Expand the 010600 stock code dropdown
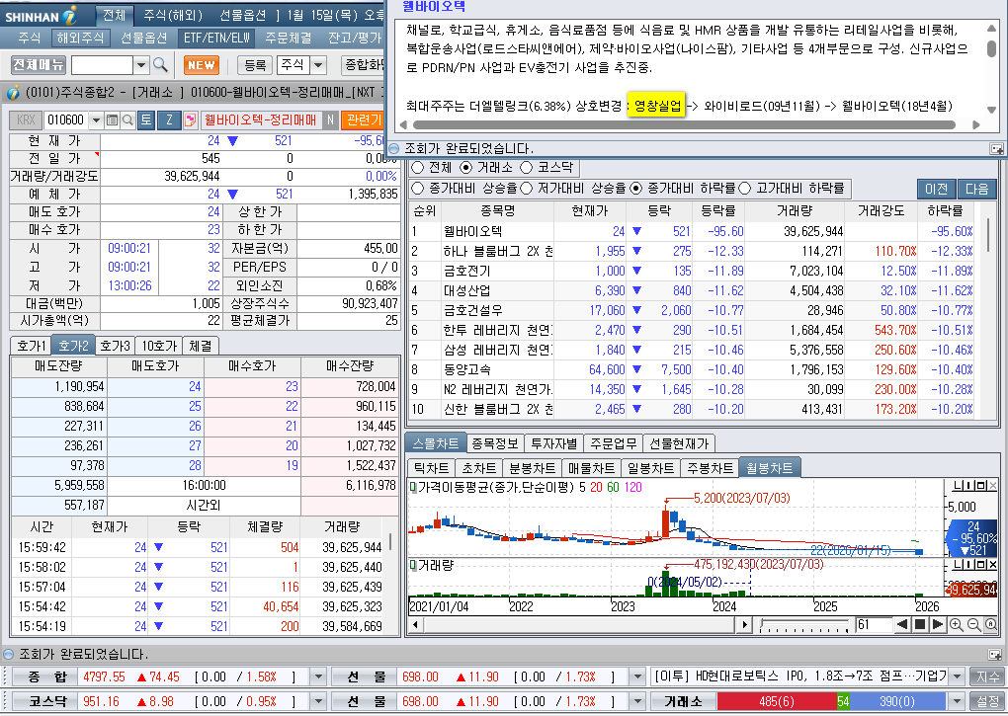The image size is (1008, 716). (x=96, y=120)
